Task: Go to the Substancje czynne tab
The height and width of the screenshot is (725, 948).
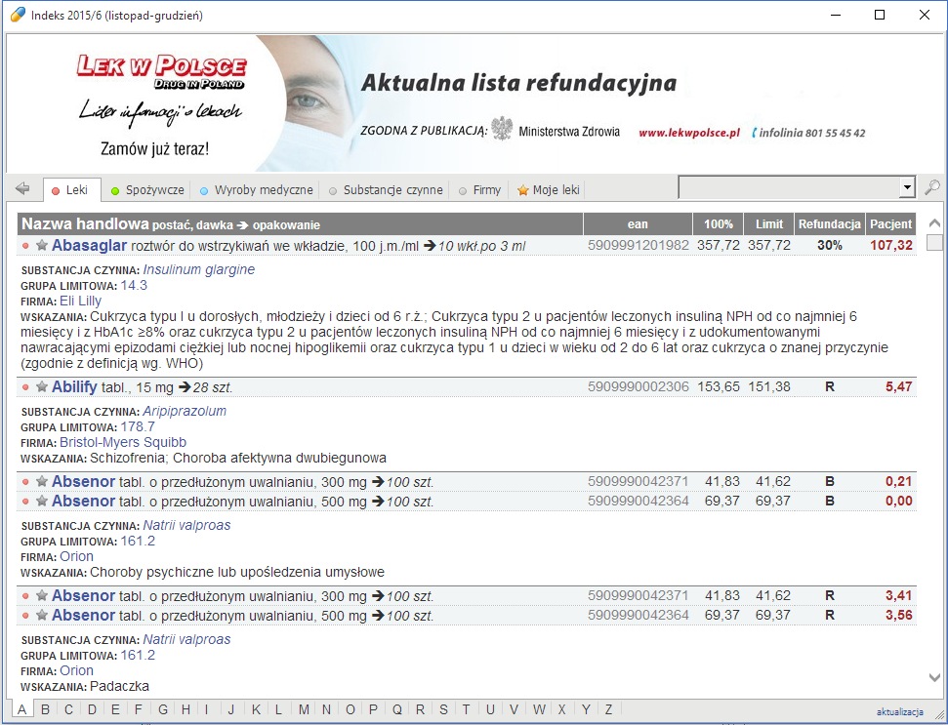Action: pyautogui.click(x=386, y=190)
